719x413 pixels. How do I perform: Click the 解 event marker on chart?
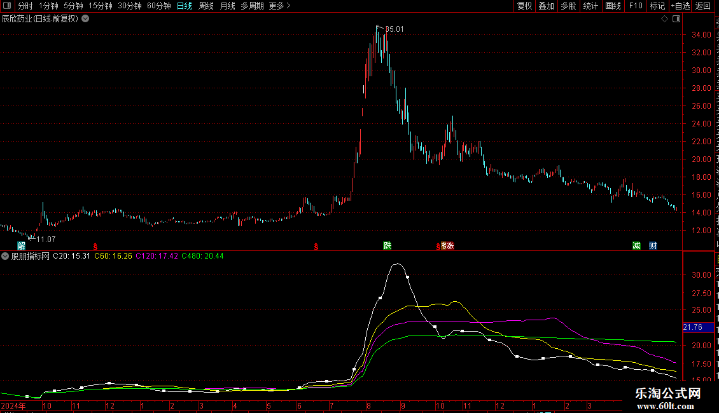(x=21, y=246)
